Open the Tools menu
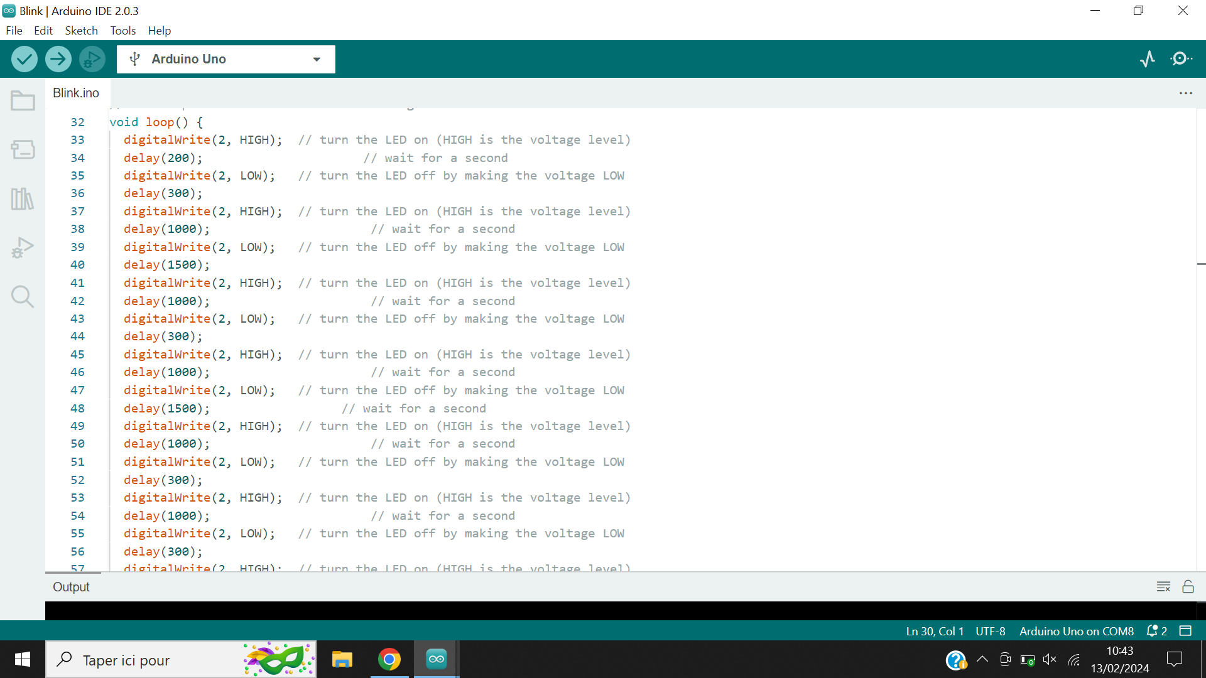The image size is (1206, 678). tap(123, 30)
